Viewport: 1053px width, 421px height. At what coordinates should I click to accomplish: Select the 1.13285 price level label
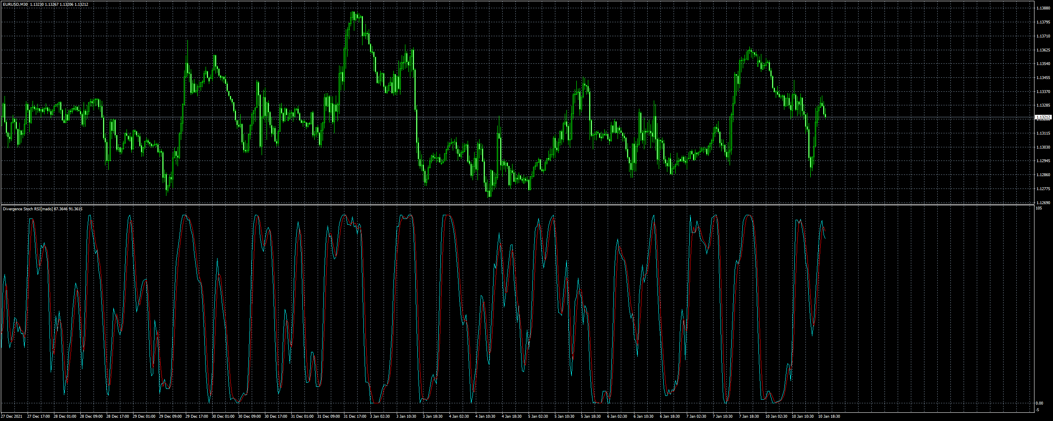click(1043, 105)
